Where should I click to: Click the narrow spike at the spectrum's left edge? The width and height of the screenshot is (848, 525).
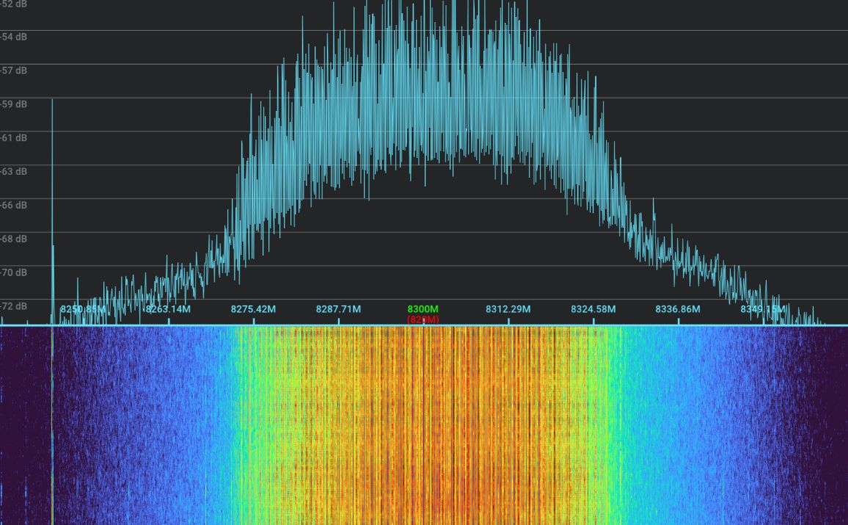[53, 198]
